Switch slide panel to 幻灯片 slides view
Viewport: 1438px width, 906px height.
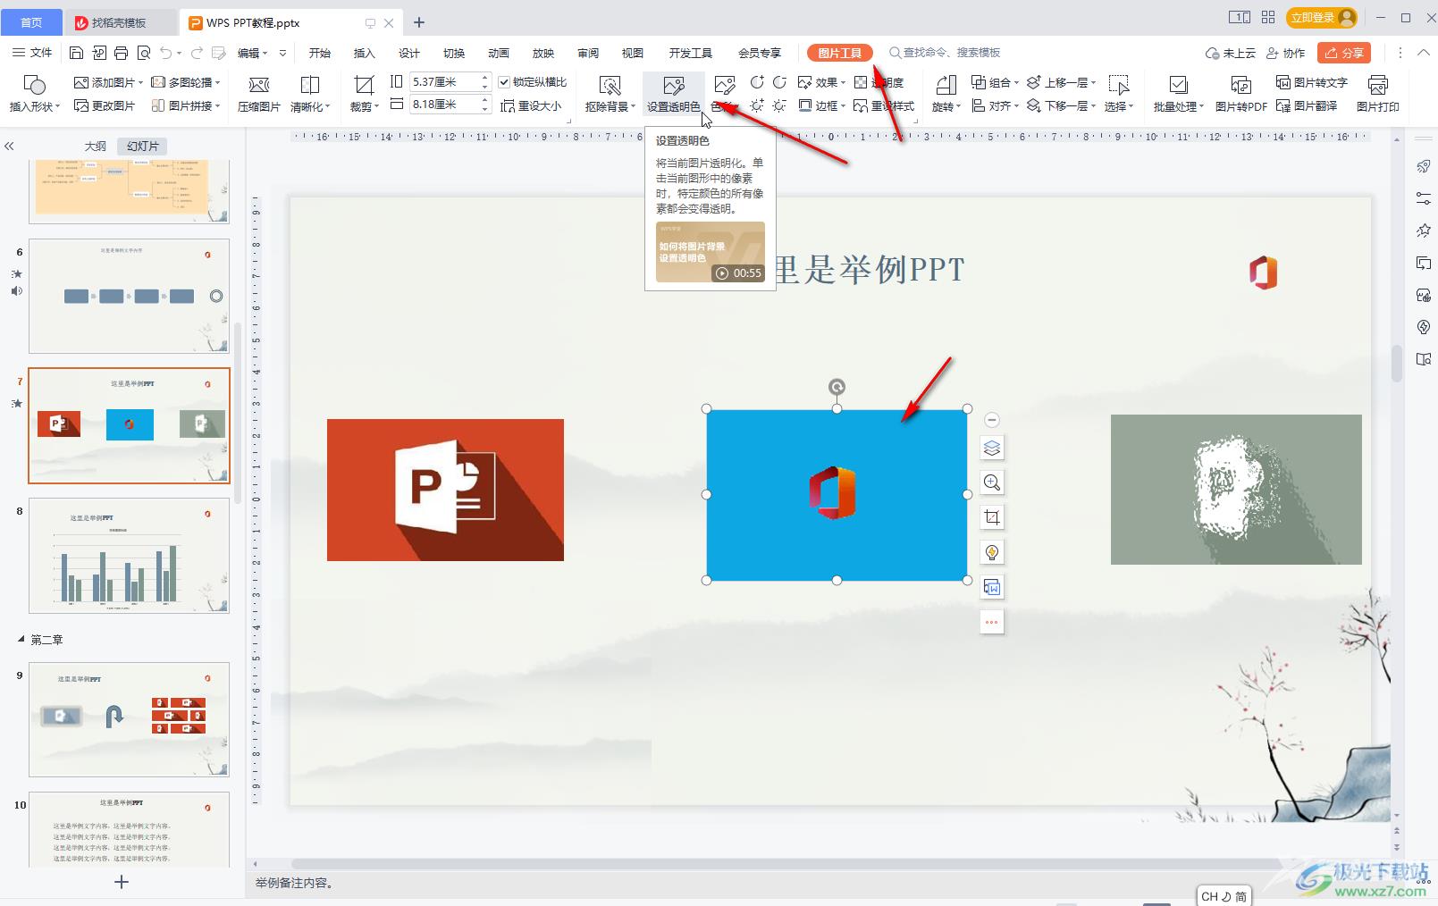click(142, 146)
